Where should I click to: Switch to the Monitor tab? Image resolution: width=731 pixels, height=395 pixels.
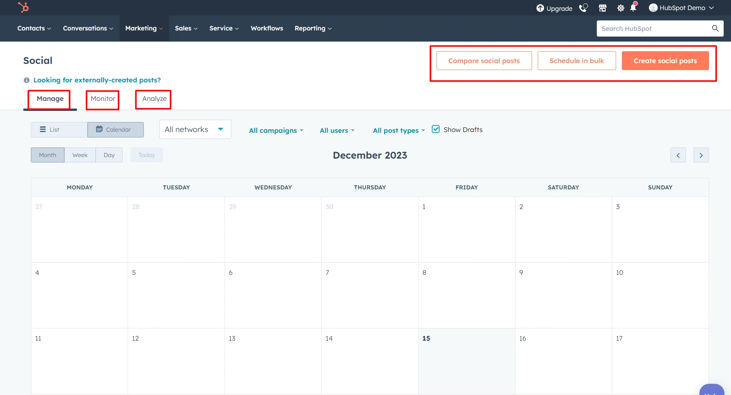coord(103,99)
